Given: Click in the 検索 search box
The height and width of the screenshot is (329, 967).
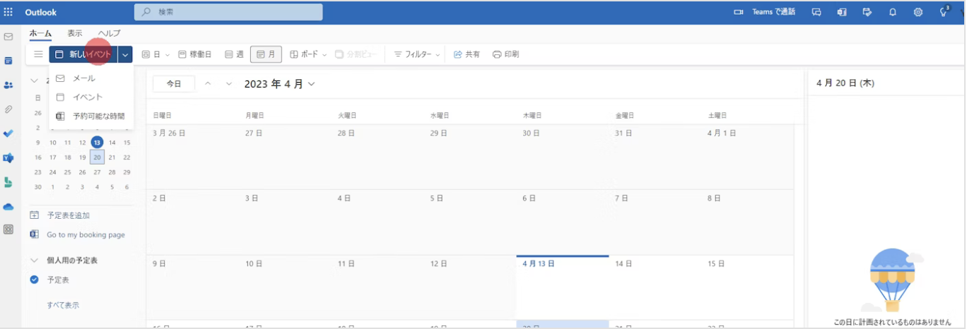Looking at the screenshot, I should coord(228,12).
